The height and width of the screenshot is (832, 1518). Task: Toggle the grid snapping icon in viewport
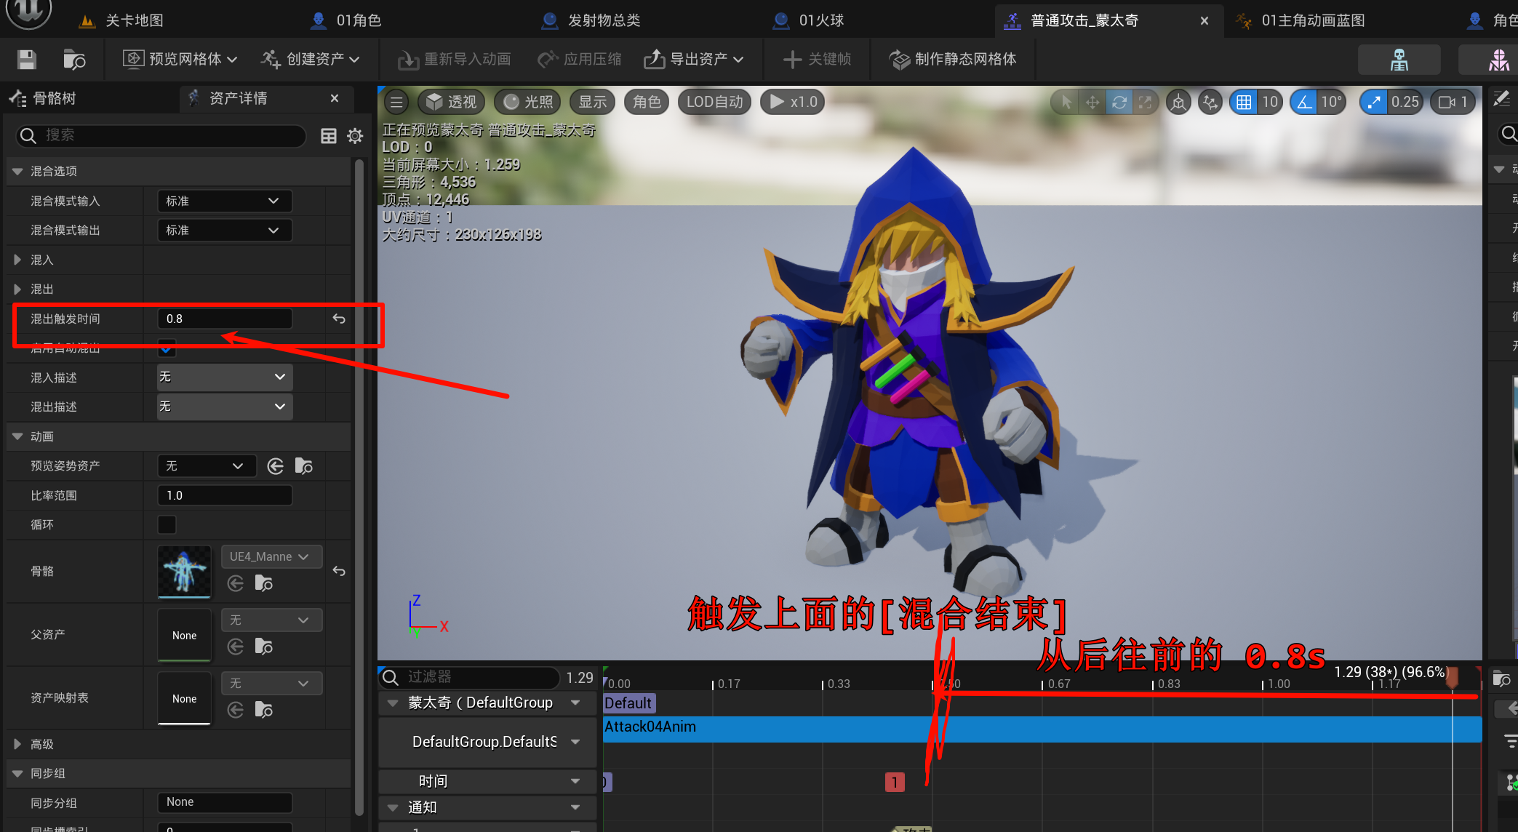point(1244,102)
